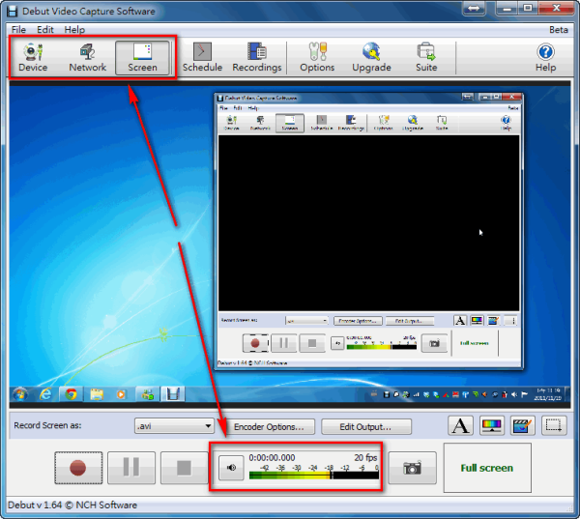Click the clock in the preview taskbar

548,394
